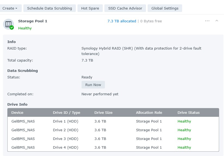Click the 7.3 TB allocated link
224x156 pixels.
(x=122, y=21)
